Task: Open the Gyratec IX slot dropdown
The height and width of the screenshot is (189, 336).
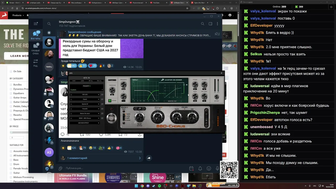Action: pos(99,104)
